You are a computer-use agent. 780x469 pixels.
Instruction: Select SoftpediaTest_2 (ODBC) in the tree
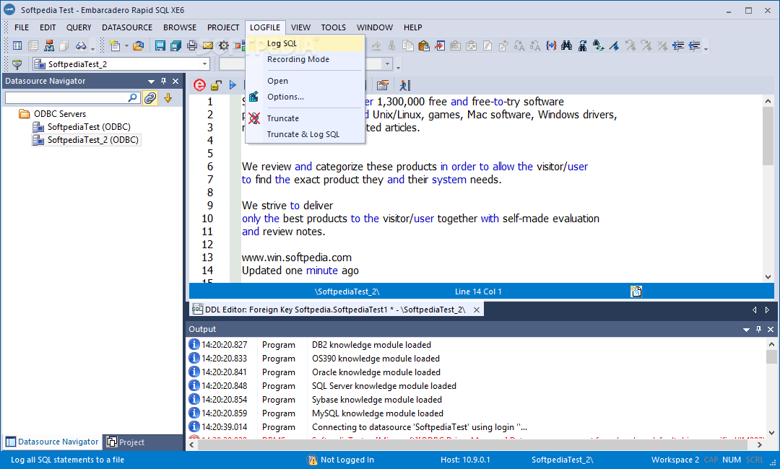pyautogui.click(x=93, y=140)
